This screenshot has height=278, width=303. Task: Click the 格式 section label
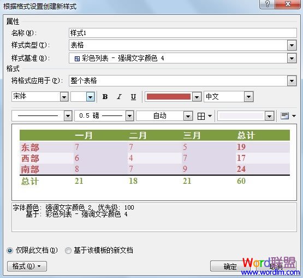(13, 68)
